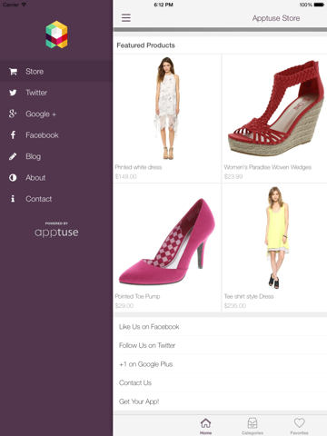Image resolution: width=327 pixels, height=436 pixels.
Task: Click the Carrier label in status bar
Action: 11,5
